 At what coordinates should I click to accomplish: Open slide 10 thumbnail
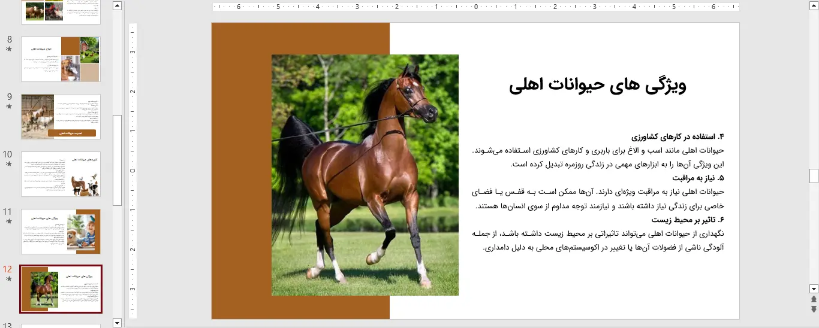pos(61,174)
